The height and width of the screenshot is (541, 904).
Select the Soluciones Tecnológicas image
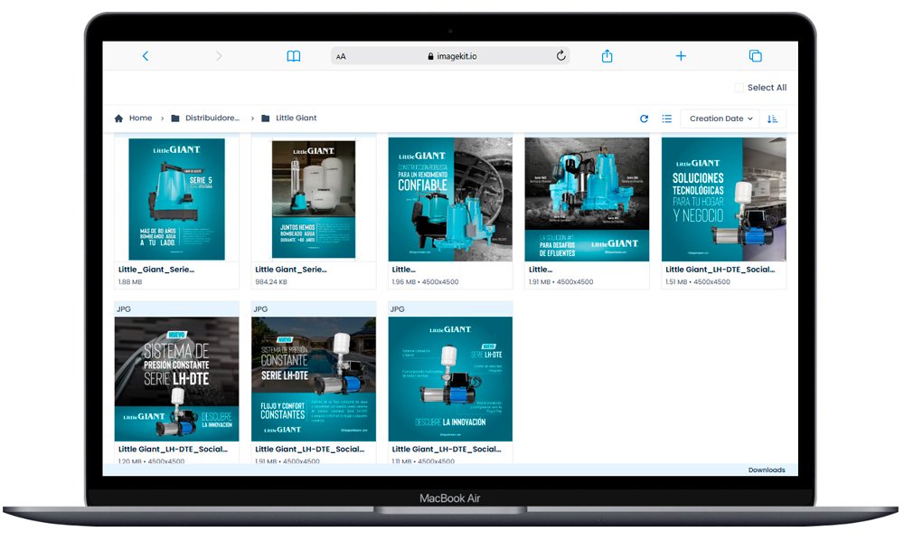(x=723, y=199)
